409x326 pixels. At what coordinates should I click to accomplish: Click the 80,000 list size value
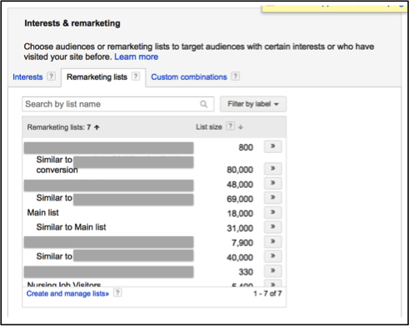[x=240, y=170]
